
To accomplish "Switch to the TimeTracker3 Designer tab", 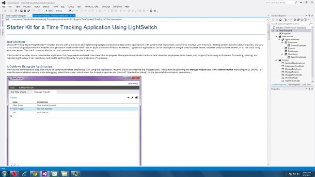I will click(16, 15).
